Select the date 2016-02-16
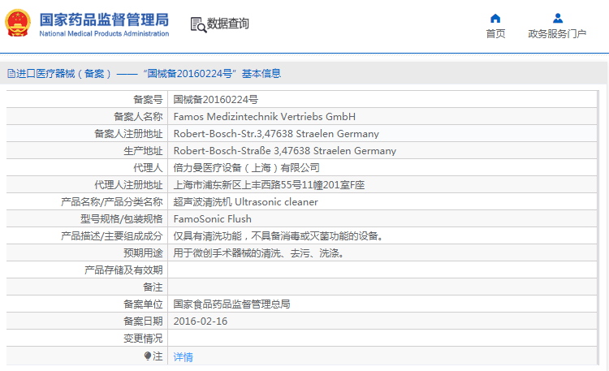The width and height of the screenshot is (609, 371). point(201,321)
